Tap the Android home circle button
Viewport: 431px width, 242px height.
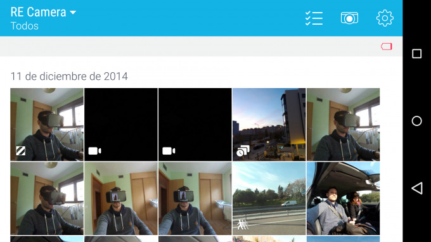416,121
